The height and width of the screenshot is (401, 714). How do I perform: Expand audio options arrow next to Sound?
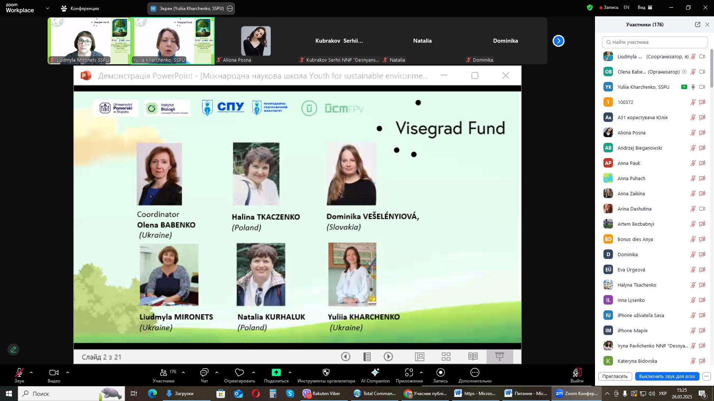pos(31,372)
